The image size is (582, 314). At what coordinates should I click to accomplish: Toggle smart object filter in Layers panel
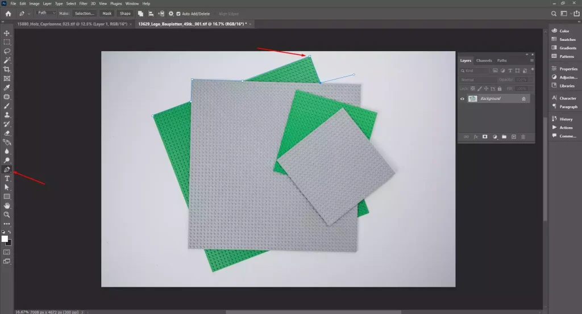[525, 70]
